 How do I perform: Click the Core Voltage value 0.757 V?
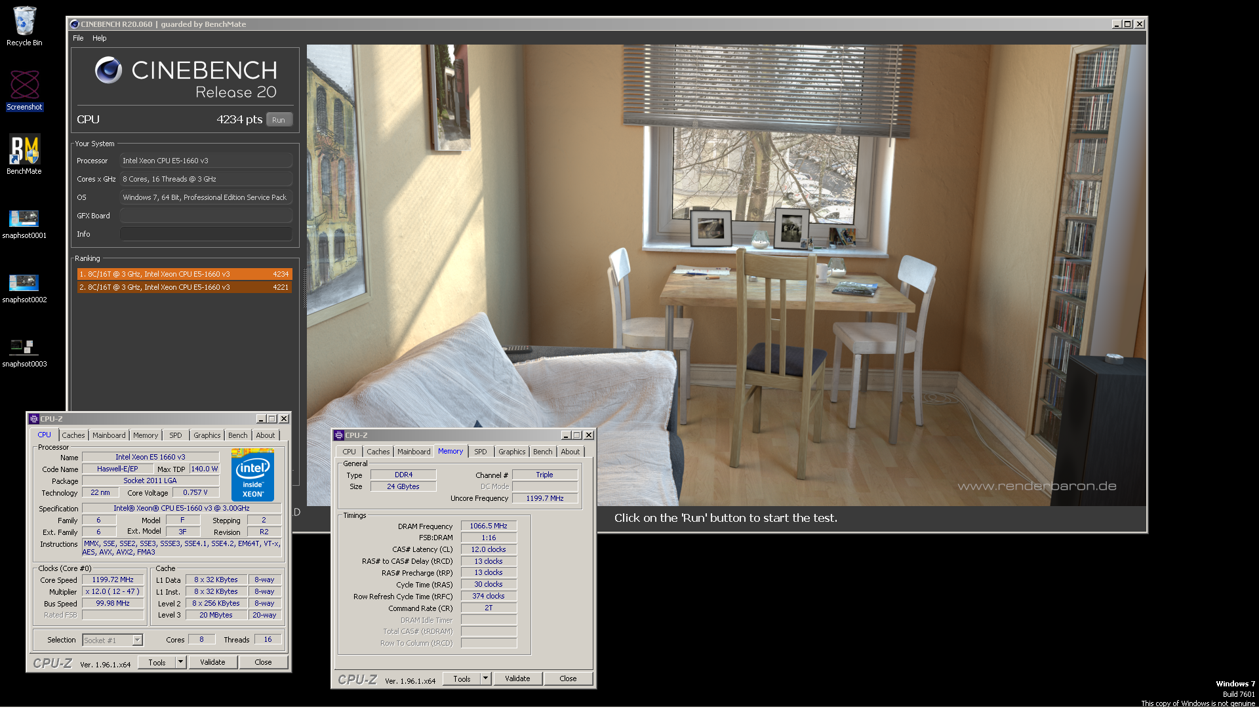pyautogui.click(x=195, y=492)
